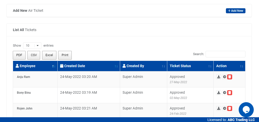Viewport: 259px width, 122px height.
Task: Sort by Ticket Status column header
Action: point(190,66)
